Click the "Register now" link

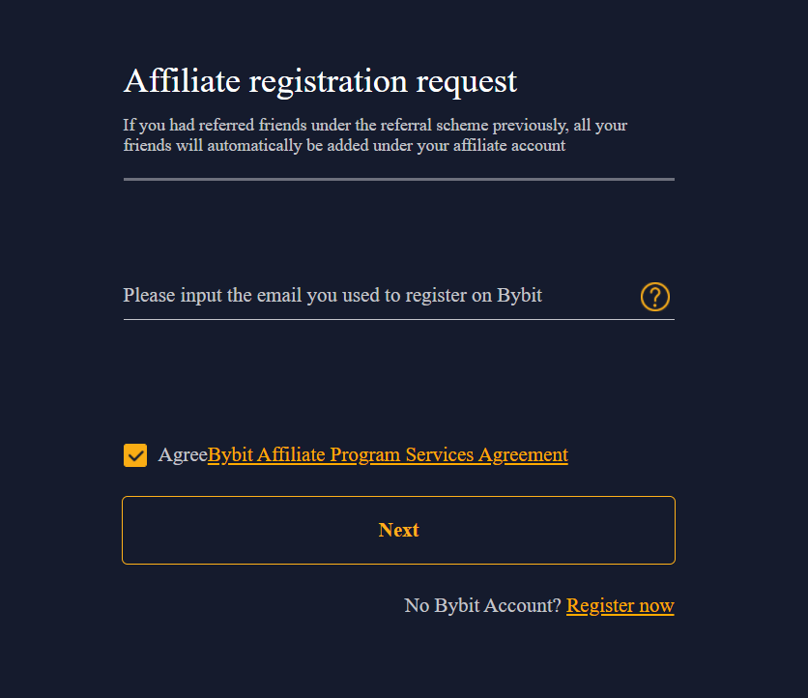point(620,606)
